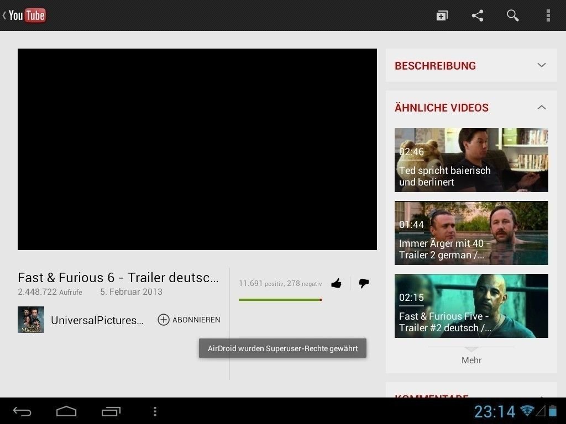The height and width of the screenshot is (424, 566).
Task: Open the UniversalPictures channel name
Action: pyautogui.click(x=97, y=320)
